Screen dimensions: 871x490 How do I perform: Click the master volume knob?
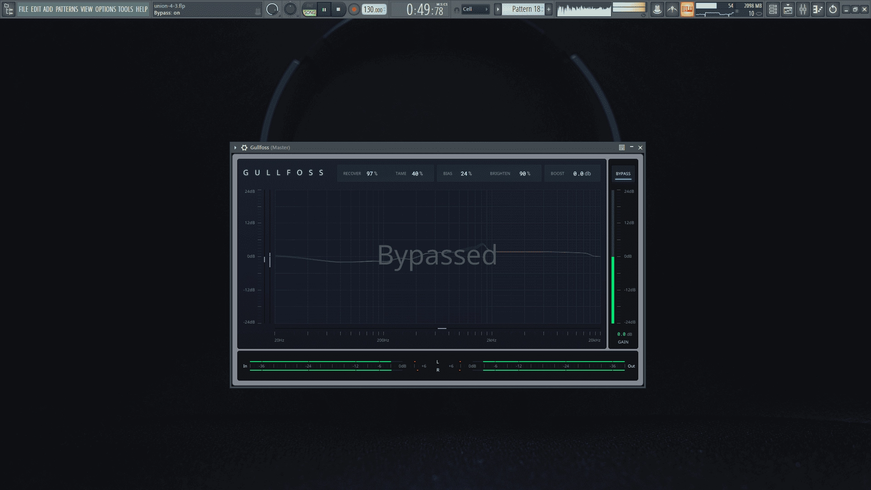[272, 9]
